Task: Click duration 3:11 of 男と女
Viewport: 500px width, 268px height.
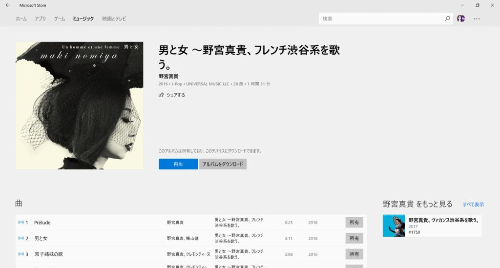Action: (289, 238)
